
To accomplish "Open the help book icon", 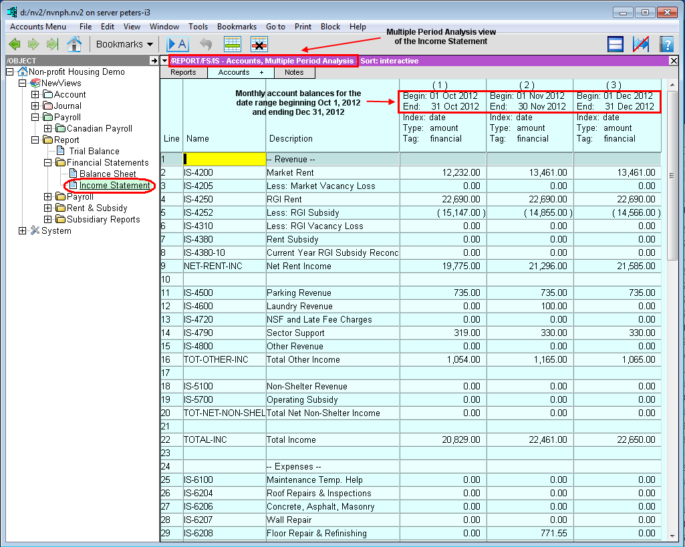I will 666,45.
